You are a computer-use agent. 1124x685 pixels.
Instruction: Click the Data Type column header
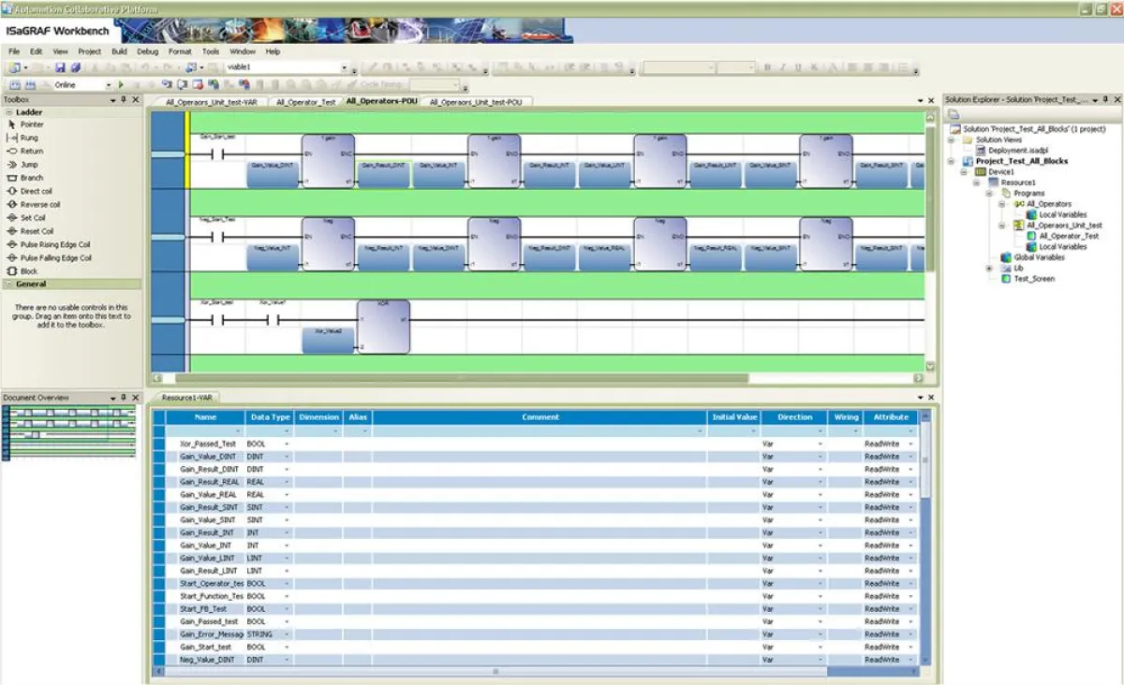[x=269, y=417]
